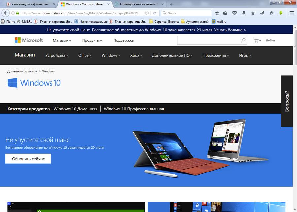297x212 pixels.
Task: Reload the page with the refresh icon
Action: (155, 13)
